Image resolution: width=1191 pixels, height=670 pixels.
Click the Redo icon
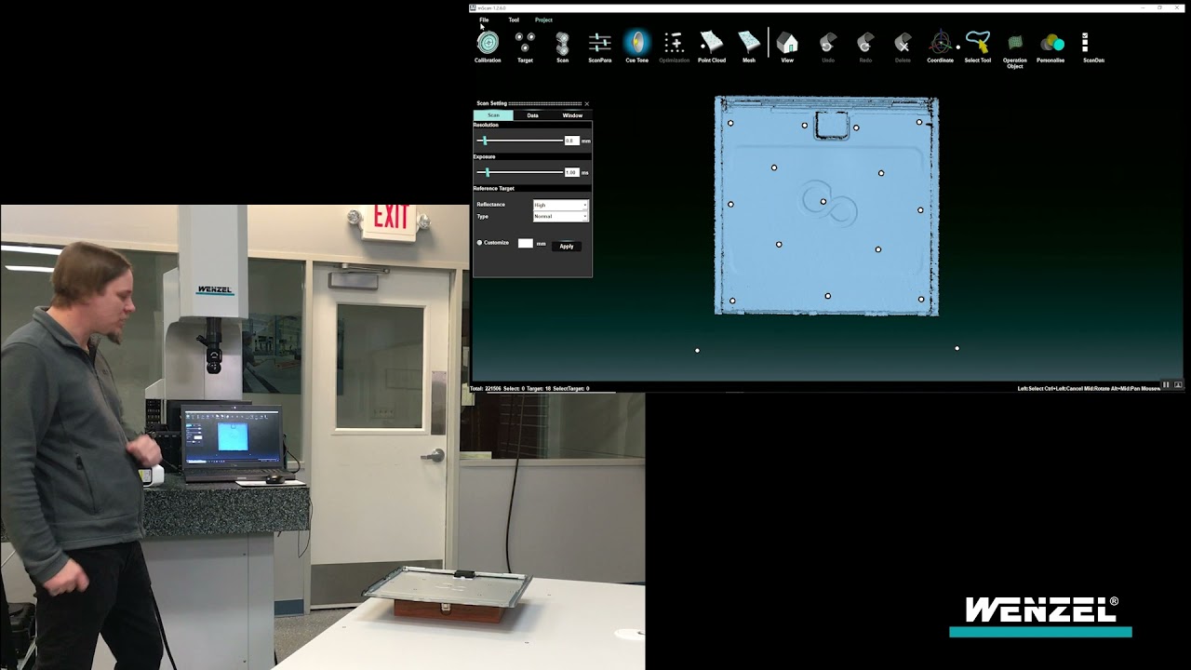tap(865, 43)
